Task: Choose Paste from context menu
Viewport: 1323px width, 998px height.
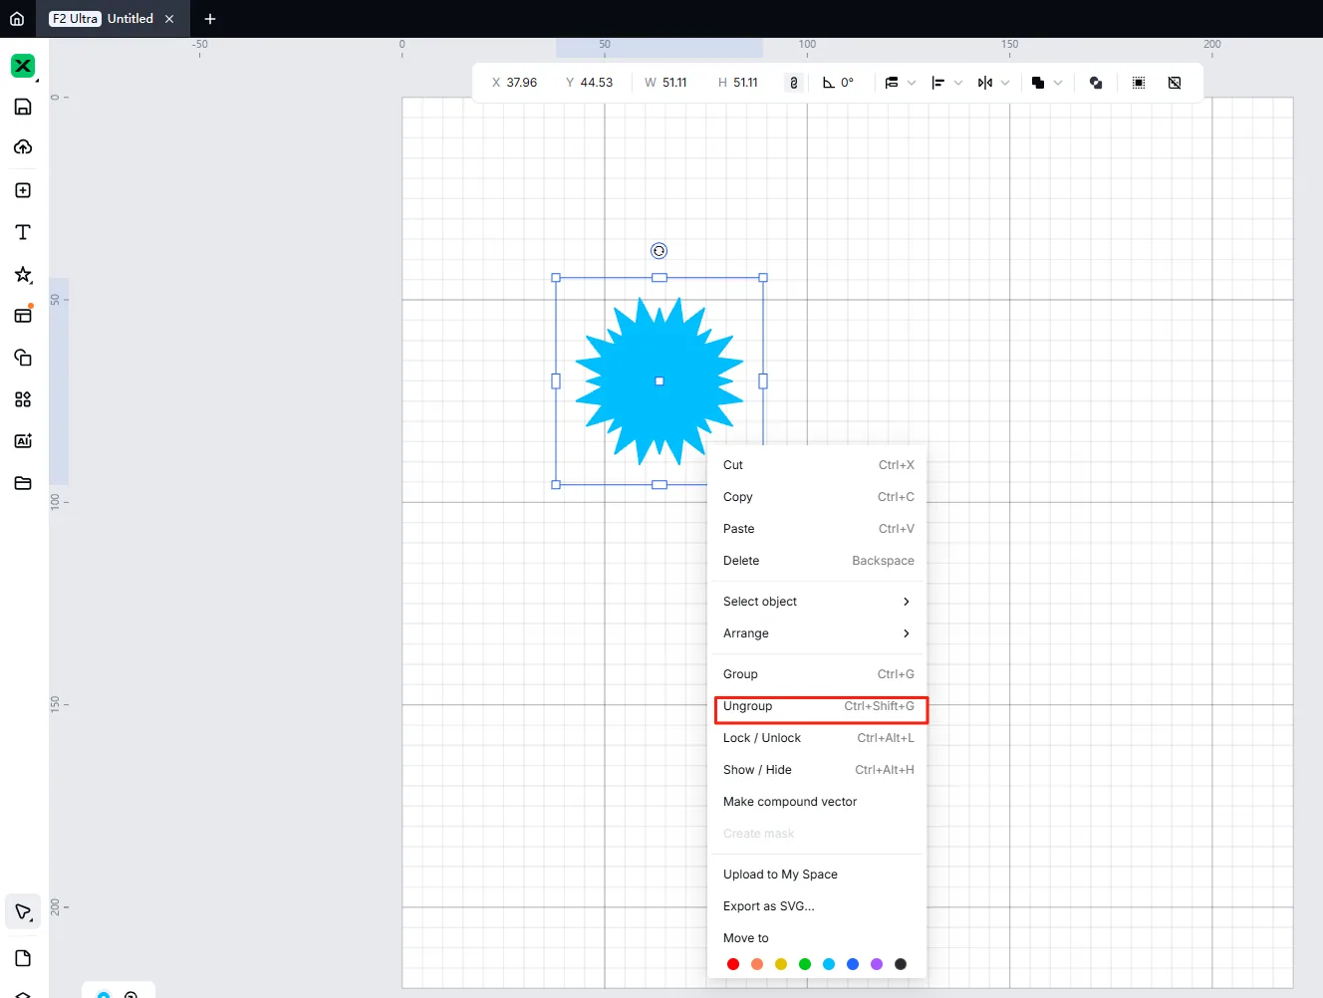Action: point(818,529)
